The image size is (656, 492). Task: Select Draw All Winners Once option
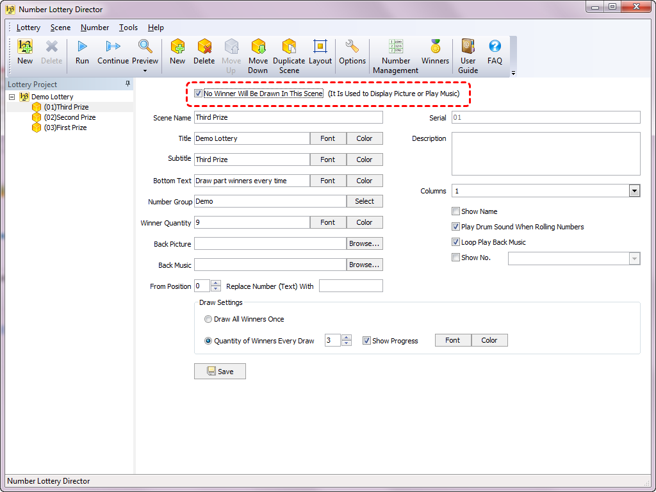click(208, 319)
